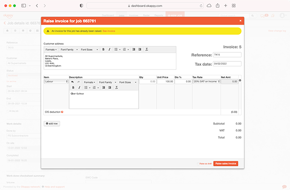Remove the Labour invoice row

240,80
